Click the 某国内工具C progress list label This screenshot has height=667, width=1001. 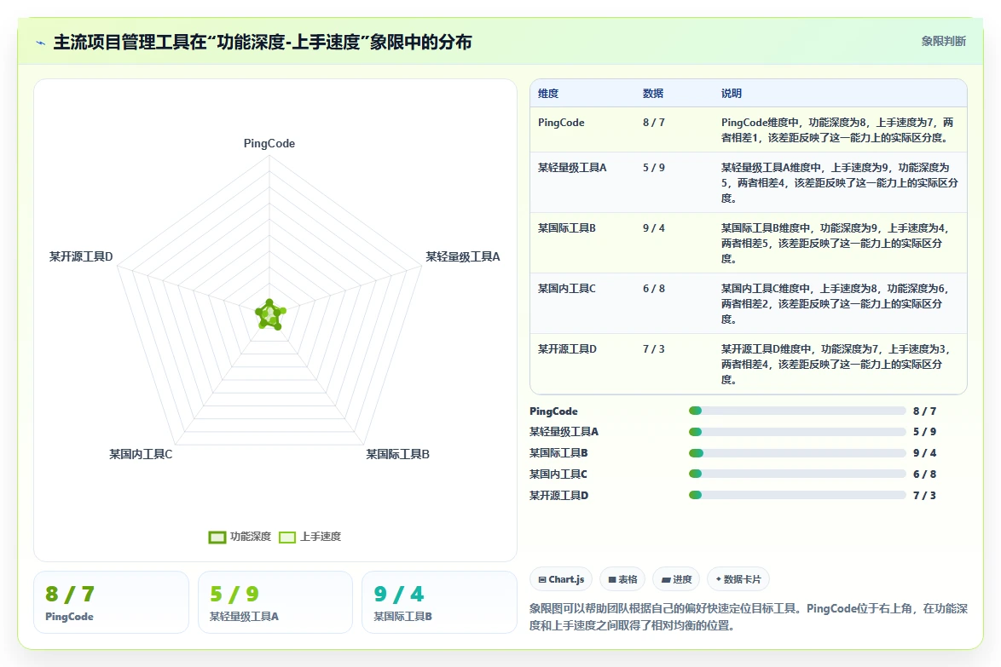[x=558, y=474]
